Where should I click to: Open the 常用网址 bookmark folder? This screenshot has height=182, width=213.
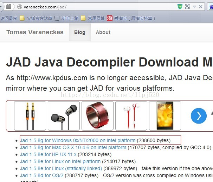click(x=93, y=18)
